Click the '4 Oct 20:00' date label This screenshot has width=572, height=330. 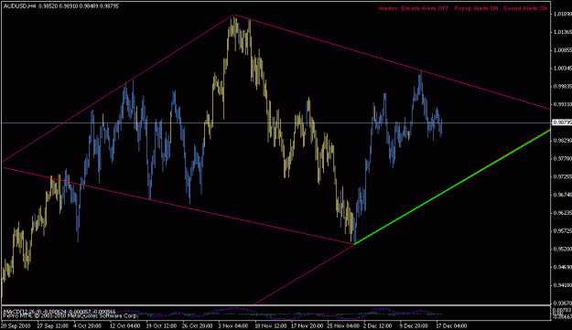pyautogui.click(x=87, y=325)
